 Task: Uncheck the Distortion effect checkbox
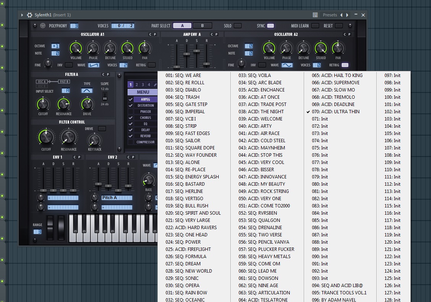coord(131,106)
